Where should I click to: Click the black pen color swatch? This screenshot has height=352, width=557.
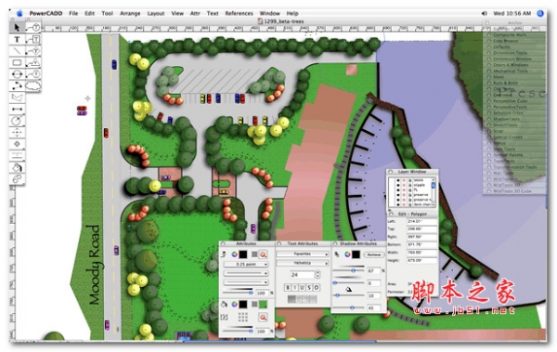coord(243,254)
